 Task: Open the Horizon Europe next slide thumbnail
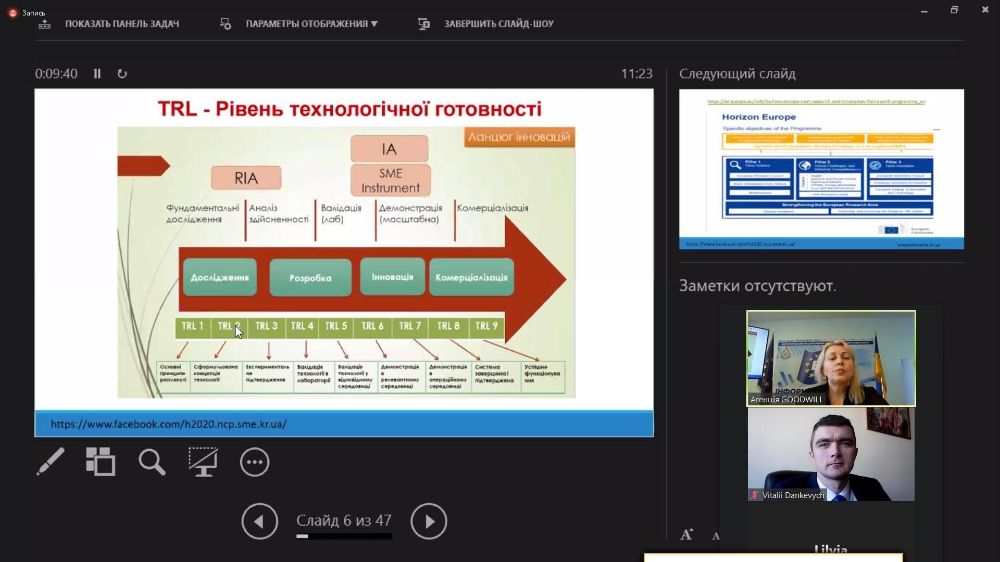821,169
